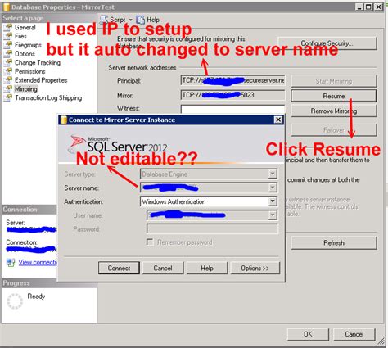Show the Extended Properties page
The height and width of the screenshot is (348, 388).
pos(41,80)
